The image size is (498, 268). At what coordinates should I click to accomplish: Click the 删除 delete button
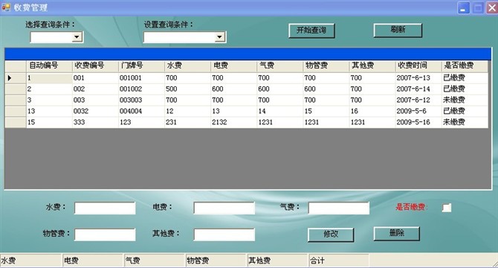point(397,233)
